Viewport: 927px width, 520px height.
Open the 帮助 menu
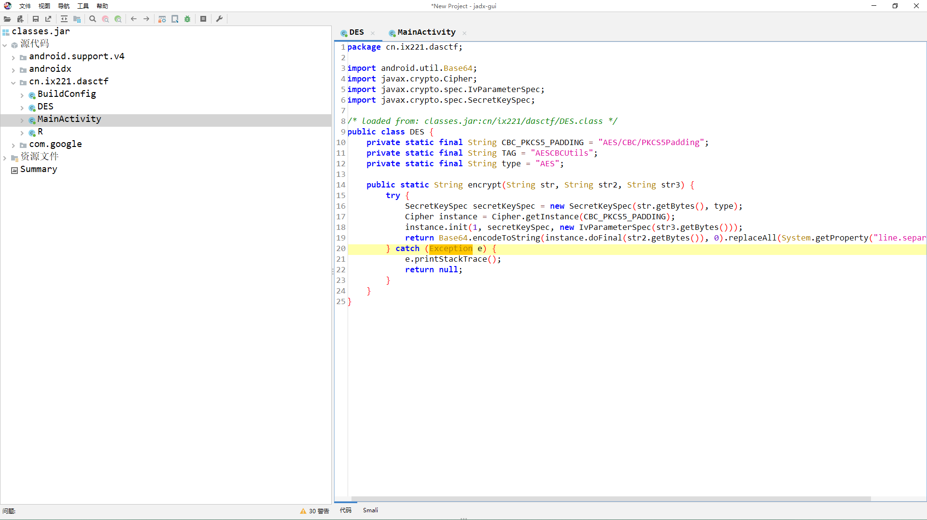coord(102,6)
